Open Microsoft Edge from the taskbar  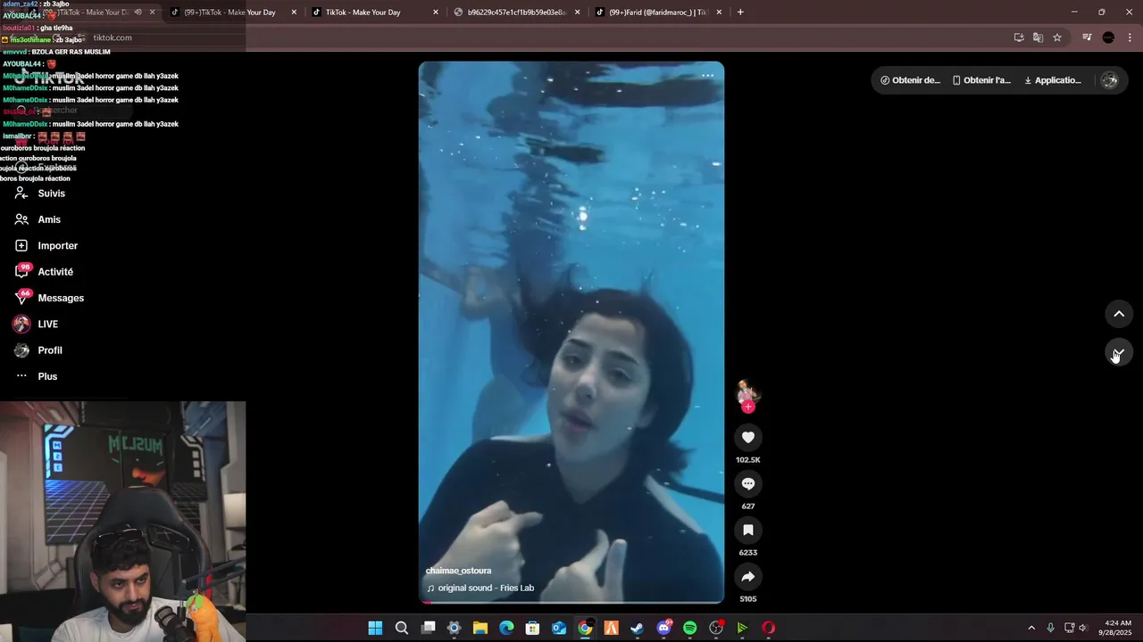[506, 628]
